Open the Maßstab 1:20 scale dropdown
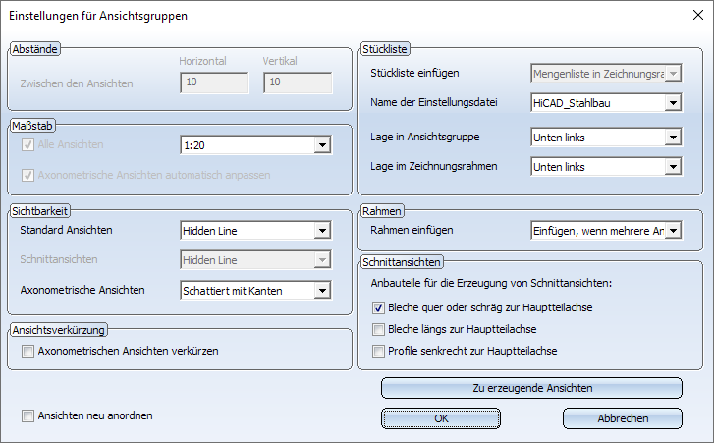Image resolution: width=714 pixels, height=443 pixels. (x=321, y=145)
